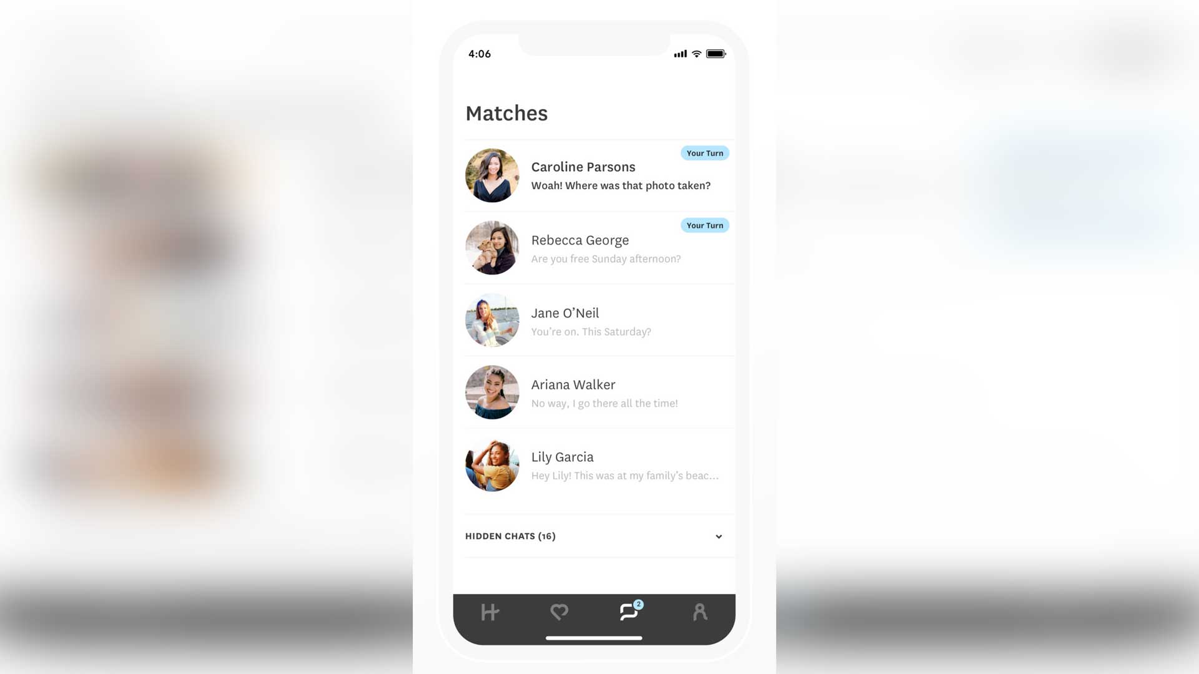Tap the notification badge showing 2 messages
The width and height of the screenshot is (1199, 674).
pyautogui.click(x=638, y=604)
